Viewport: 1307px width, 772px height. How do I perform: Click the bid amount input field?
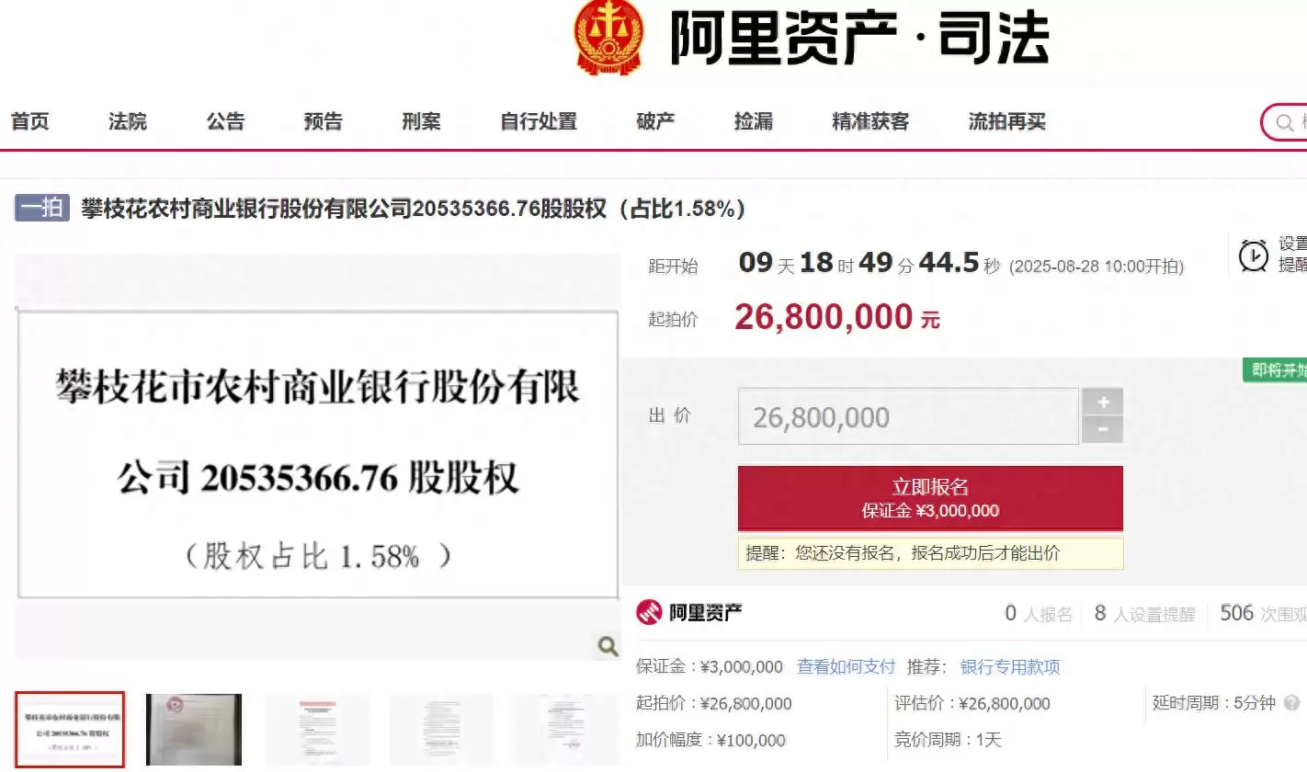908,415
